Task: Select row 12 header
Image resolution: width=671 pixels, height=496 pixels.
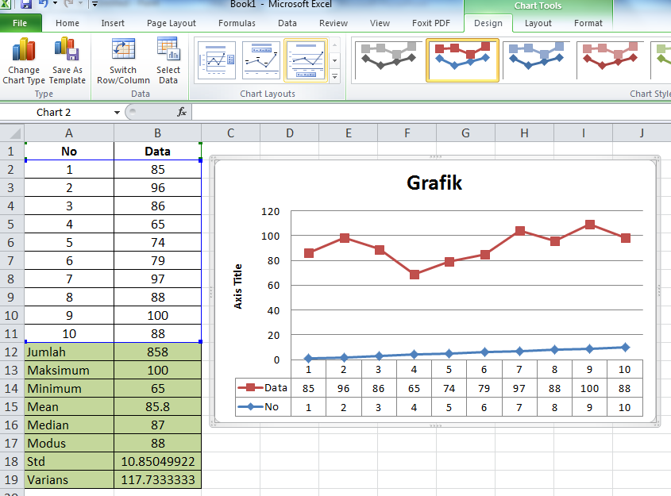Action: click(x=12, y=352)
